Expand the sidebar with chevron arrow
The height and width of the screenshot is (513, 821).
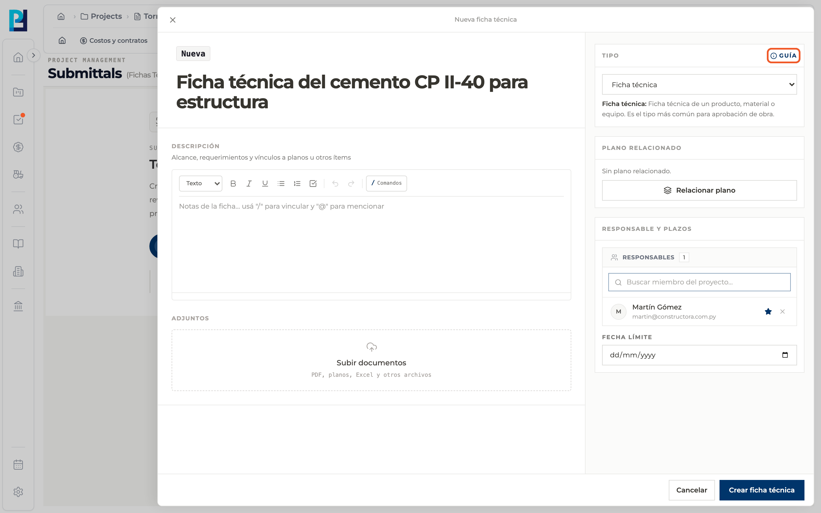click(33, 55)
